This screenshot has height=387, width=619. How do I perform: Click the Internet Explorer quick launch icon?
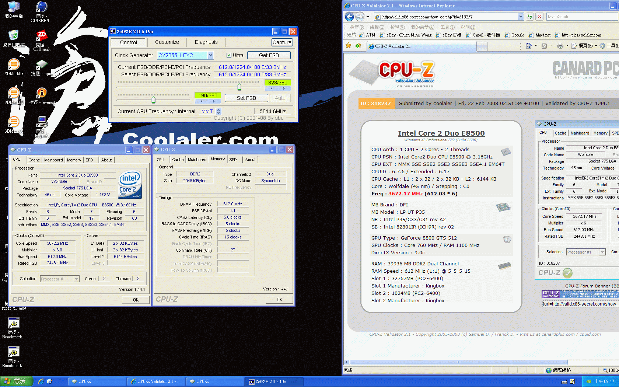pos(41,381)
